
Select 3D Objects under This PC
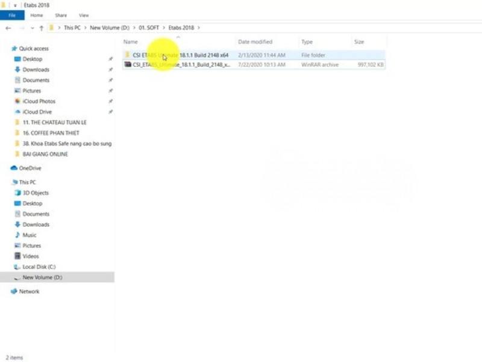[36, 193]
